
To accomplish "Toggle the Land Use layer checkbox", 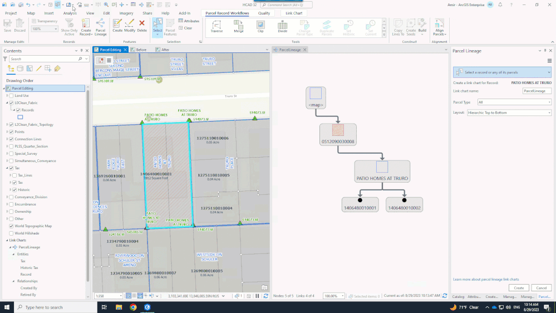I will (x=11, y=95).
